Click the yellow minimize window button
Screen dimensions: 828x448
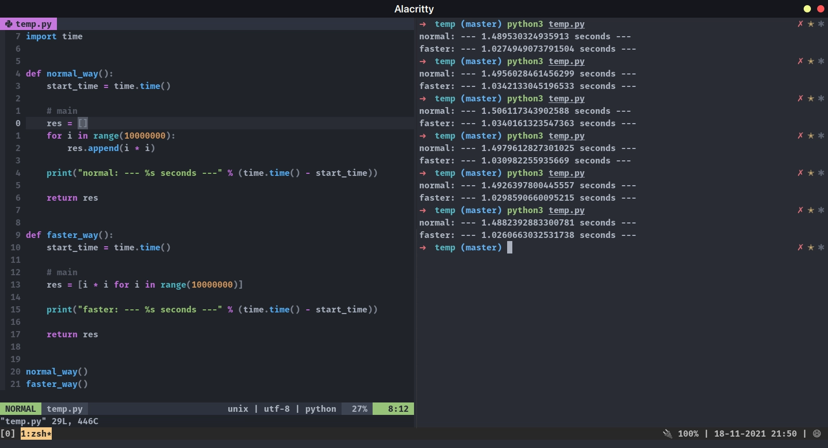807,9
